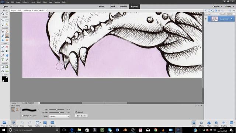The image size is (236, 133).
Task: Select the Pencil tool
Action: point(7,60)
